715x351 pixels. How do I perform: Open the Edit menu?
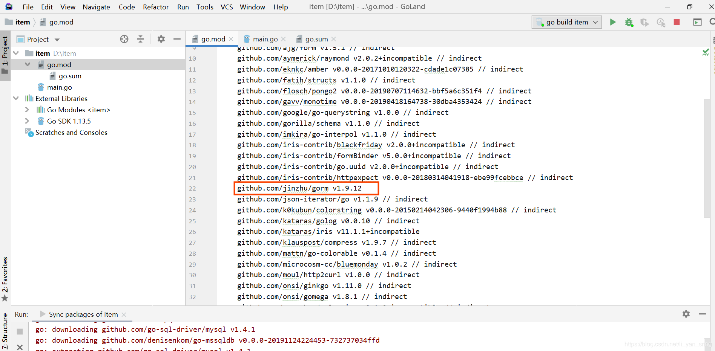(x=47, y=7)
